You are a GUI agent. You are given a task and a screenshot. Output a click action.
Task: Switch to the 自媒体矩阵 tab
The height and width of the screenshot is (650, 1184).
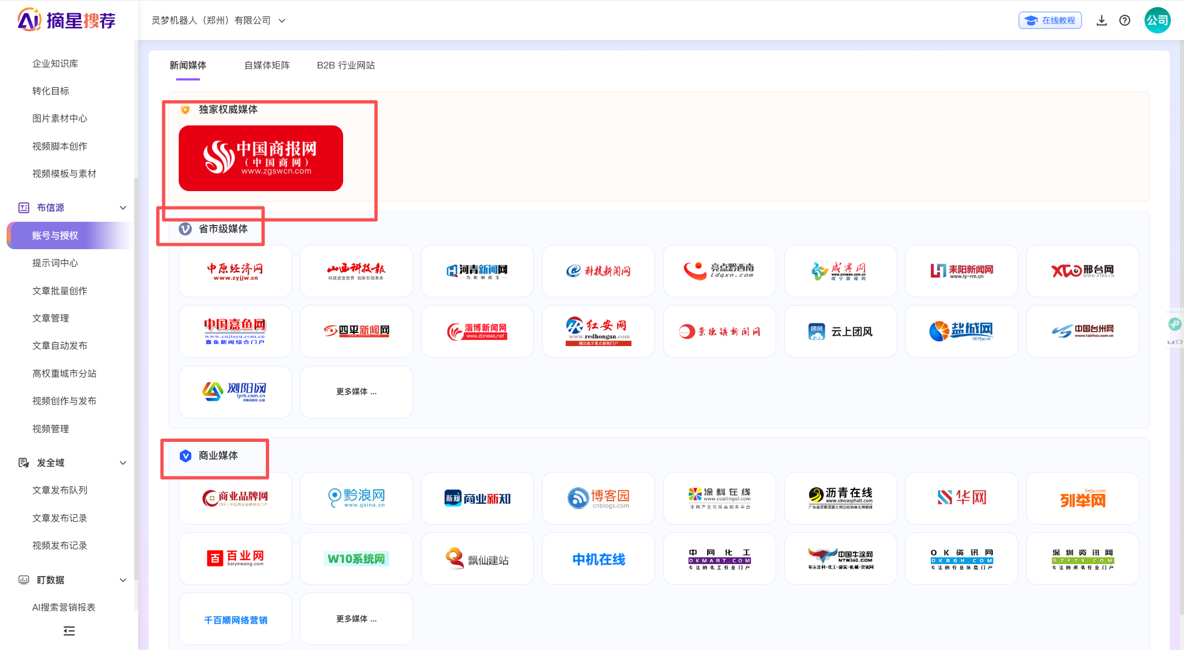[267, 65]
